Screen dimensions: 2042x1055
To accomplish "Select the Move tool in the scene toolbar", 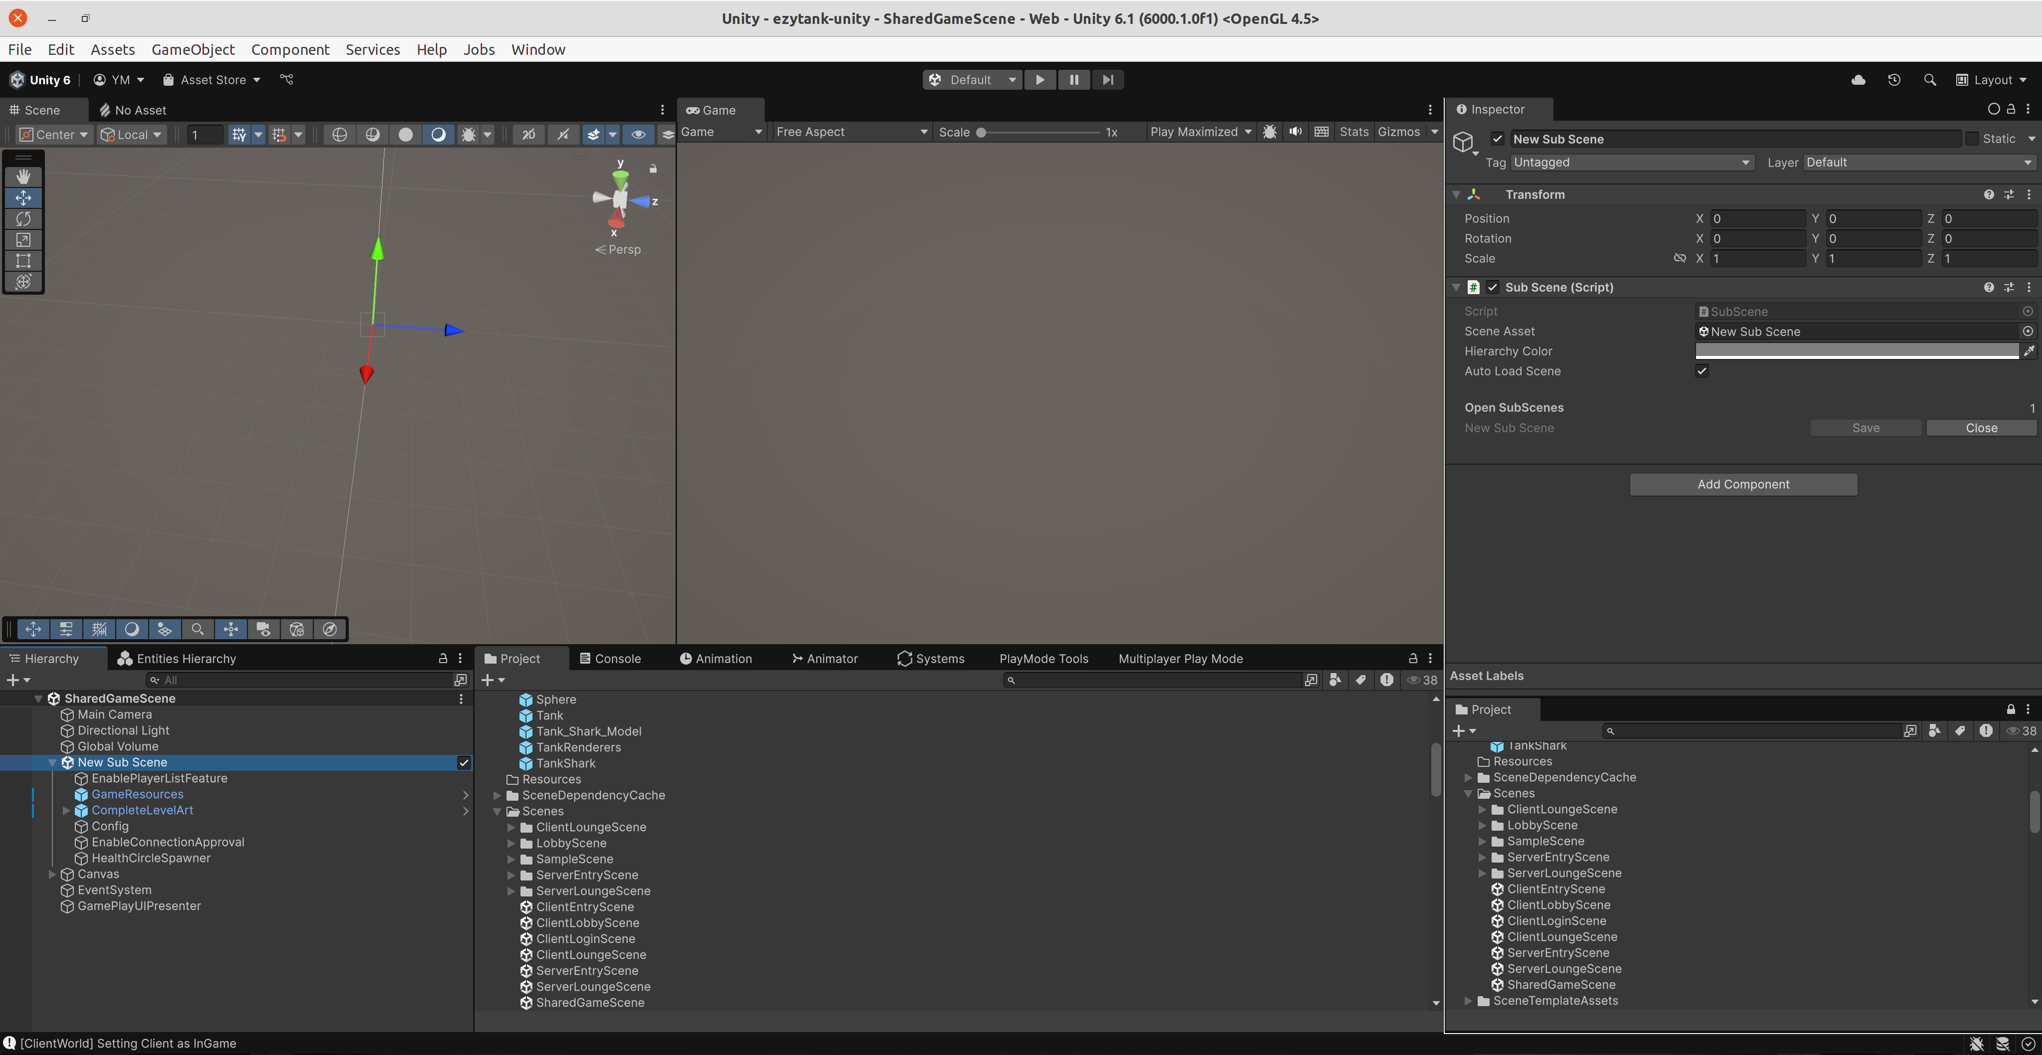I will pos(23,197).
